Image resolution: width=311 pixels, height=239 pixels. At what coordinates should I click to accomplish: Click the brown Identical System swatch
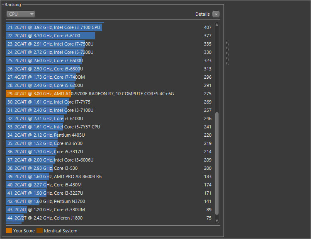click(x=39, y=231)
